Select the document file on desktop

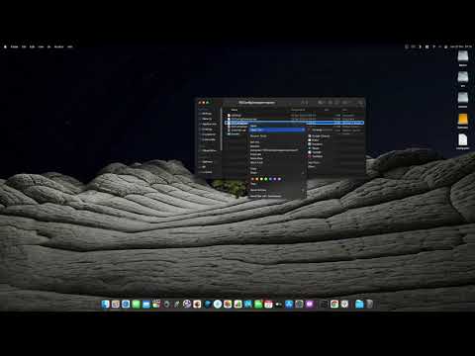pyautogui.click(x=463, y=139)
